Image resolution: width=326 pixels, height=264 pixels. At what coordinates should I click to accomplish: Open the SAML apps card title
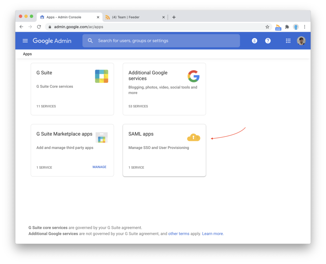click(141, 134)
